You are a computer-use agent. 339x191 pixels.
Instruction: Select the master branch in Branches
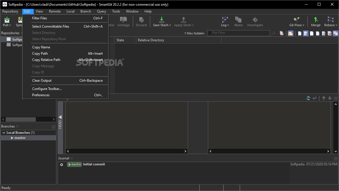(x=28, y=138)
